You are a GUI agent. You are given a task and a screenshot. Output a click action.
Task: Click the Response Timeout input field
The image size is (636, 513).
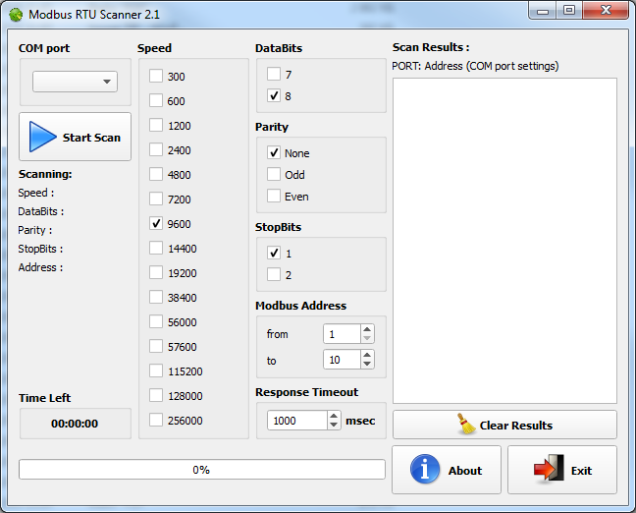(x=297, y=421)
